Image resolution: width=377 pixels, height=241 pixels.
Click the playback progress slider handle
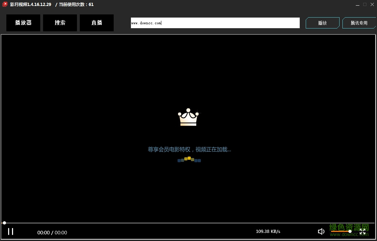[4, 223]
